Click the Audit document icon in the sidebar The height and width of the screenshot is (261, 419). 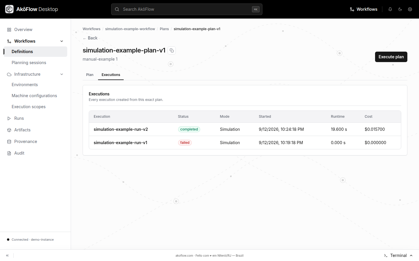9,153
